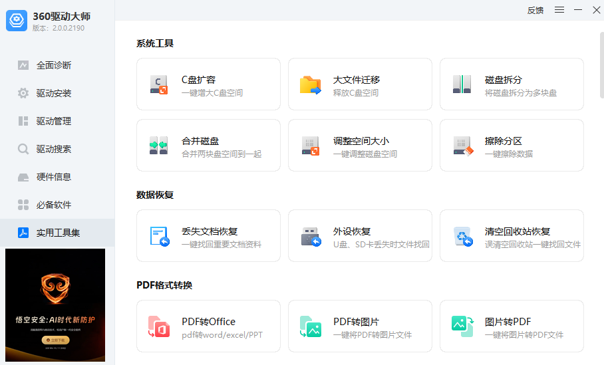
Task: Open the 大文件迁移 tool card
Action: [x=360, y=84]
